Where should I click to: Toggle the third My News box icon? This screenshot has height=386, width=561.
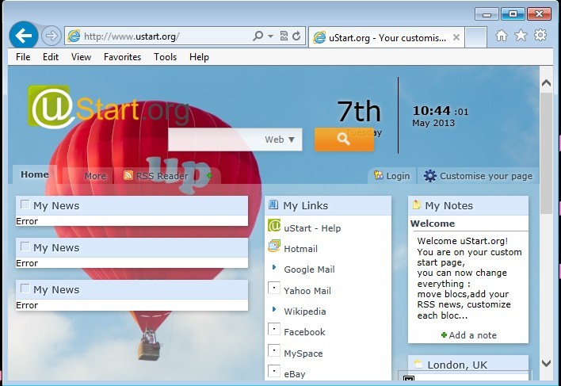pyautogui.click(x=25, y=289)
